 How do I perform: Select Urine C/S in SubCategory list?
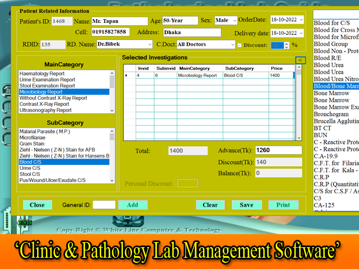point(29,168)
